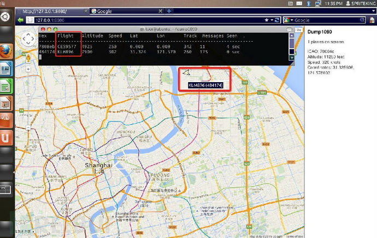Click the Shanghai city label on map
The image size is (377, 238).
pos(98,165)
